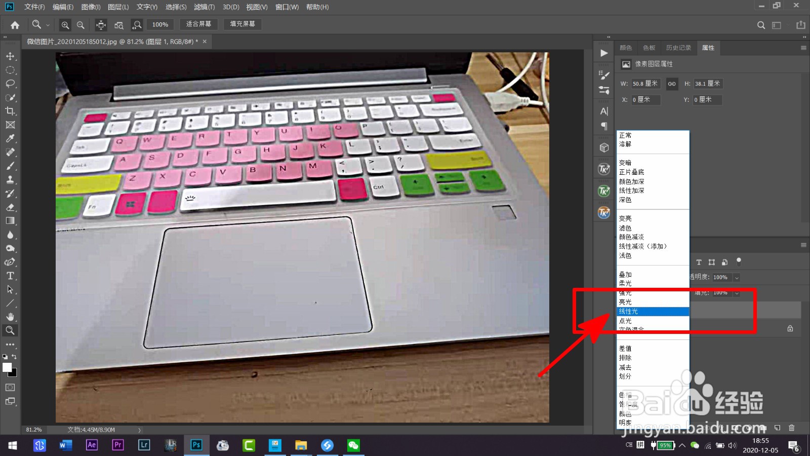Select the Elliptical Marquee tool

pyautogui.click(x=10, y=70)
